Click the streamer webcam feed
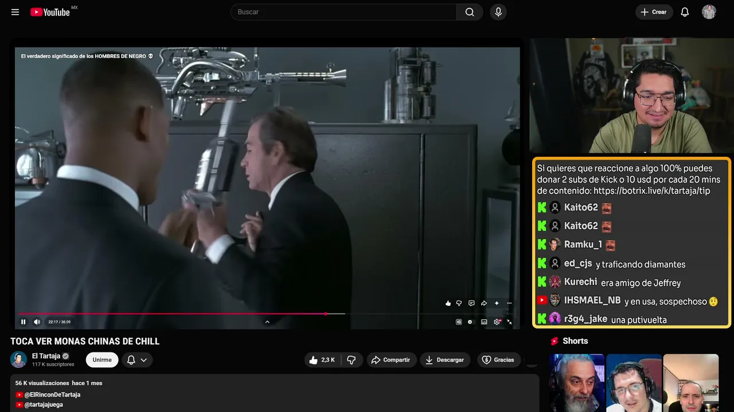 coord(631,96)
